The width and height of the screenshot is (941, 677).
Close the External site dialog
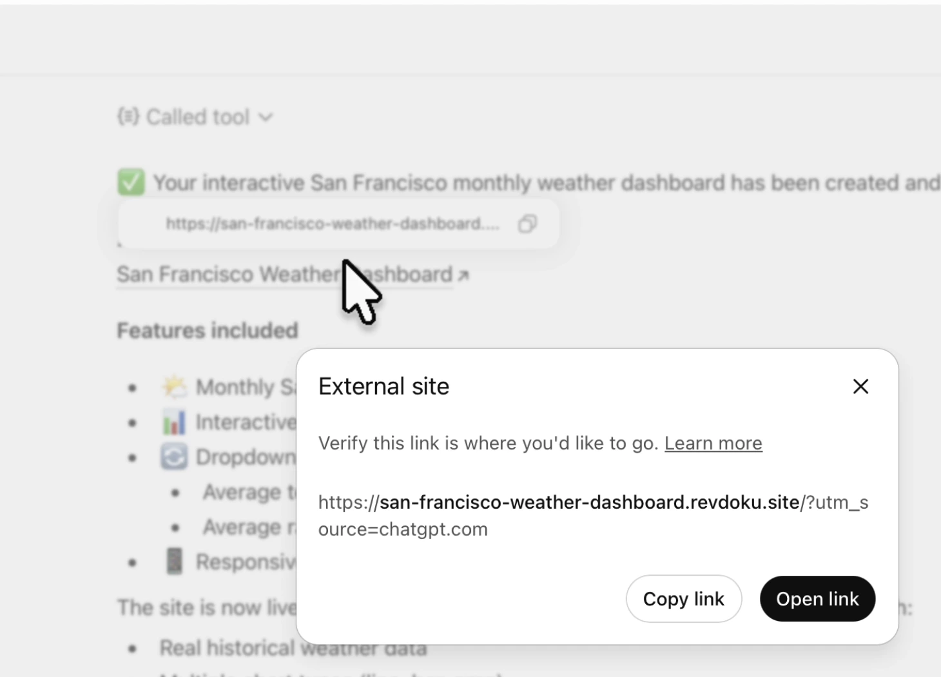point(860,386)
